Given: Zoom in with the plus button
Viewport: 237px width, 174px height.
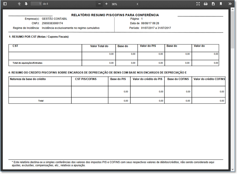Looking at the screenshot, I should (x=107, y=4).
